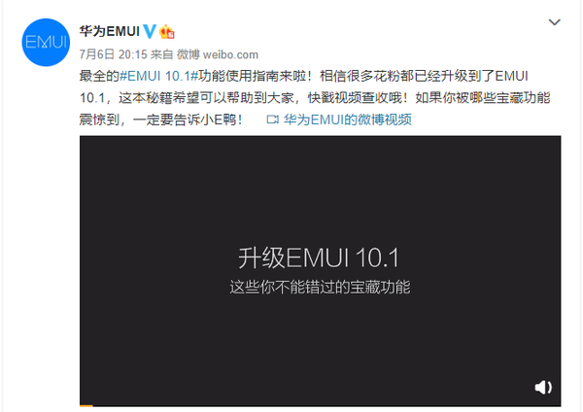Expand the post options chevron menu

tap(555, 22)
